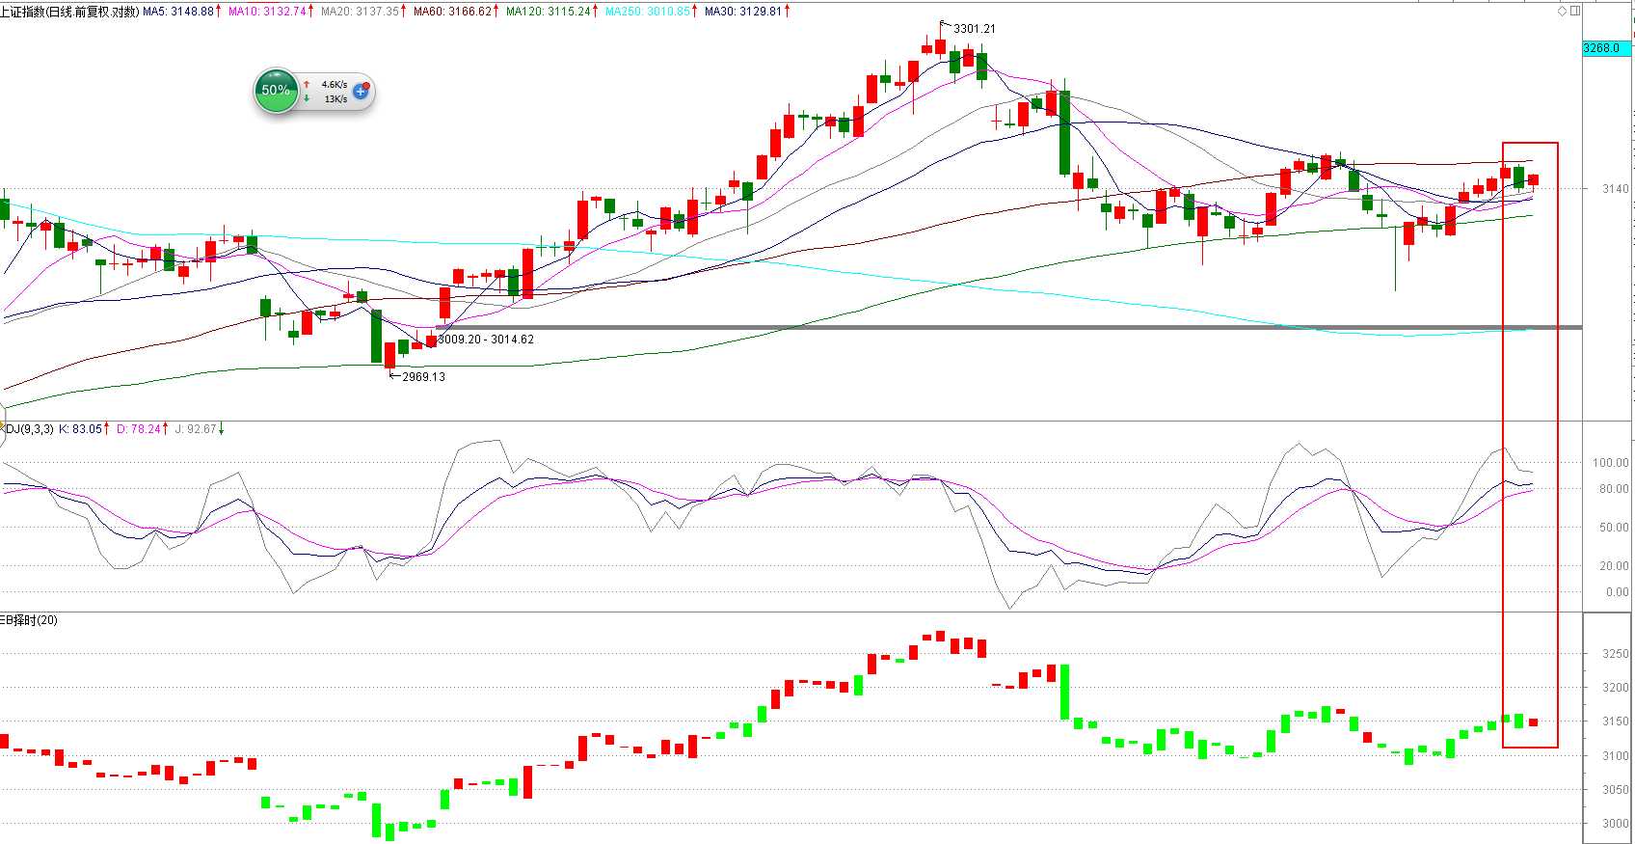Click the 100.00 level on KDJ axis
The image size is (1635, 844).
coord(1611,463)
